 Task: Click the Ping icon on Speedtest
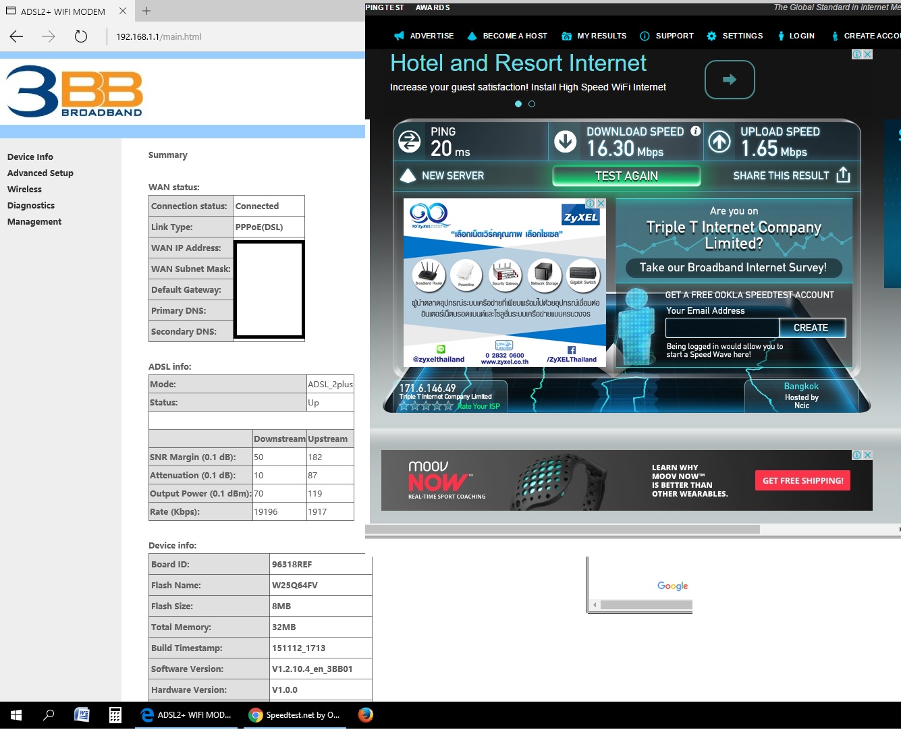(410, 142)
